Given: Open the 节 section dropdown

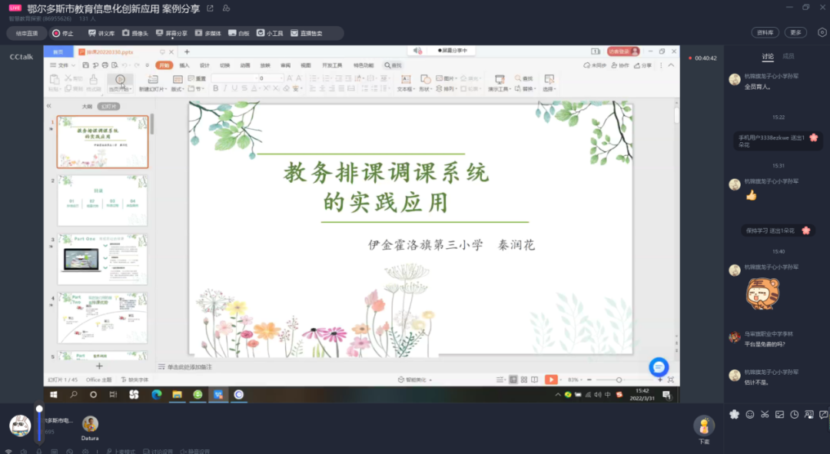Looking at the screenshot, I should 196,88.
